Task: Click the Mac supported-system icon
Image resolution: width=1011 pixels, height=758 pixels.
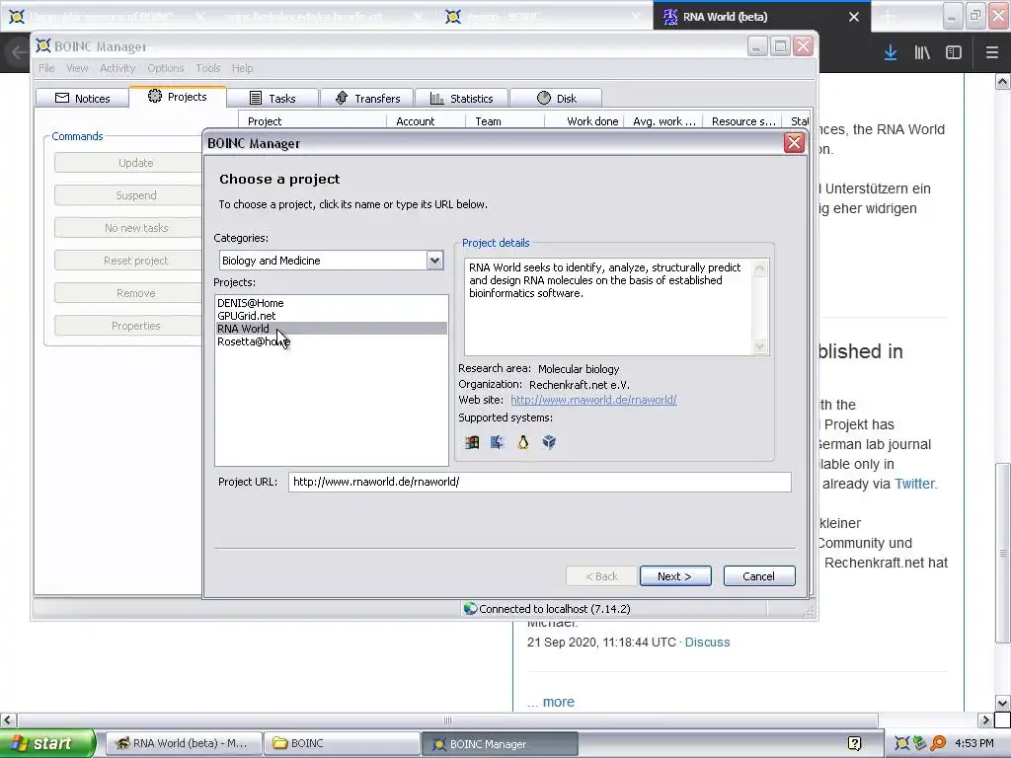Action: click(x=498, y=442)
